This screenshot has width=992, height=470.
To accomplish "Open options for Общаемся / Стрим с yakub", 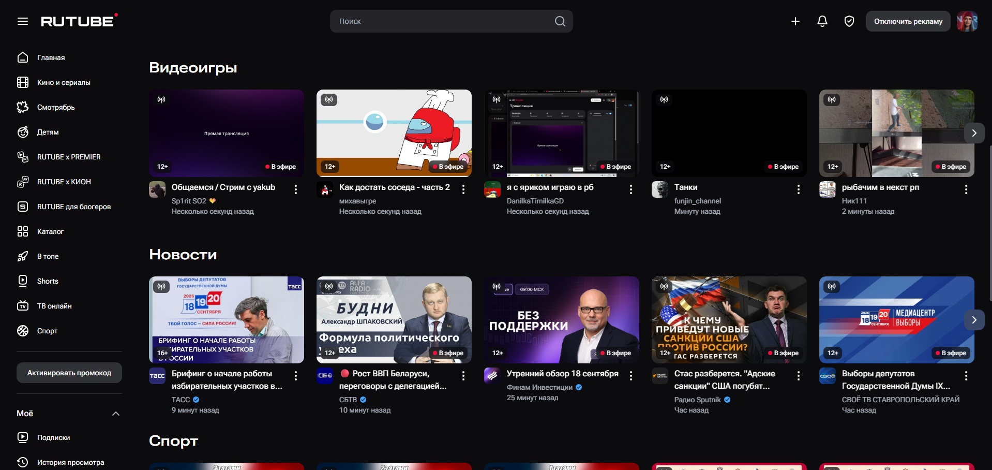I will [x=296, y=189].
